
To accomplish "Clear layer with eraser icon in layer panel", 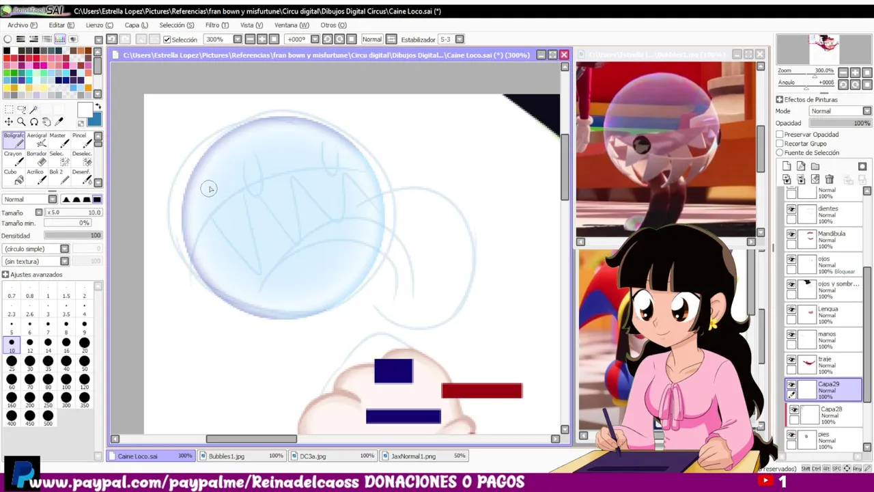I will coord(815,180).
